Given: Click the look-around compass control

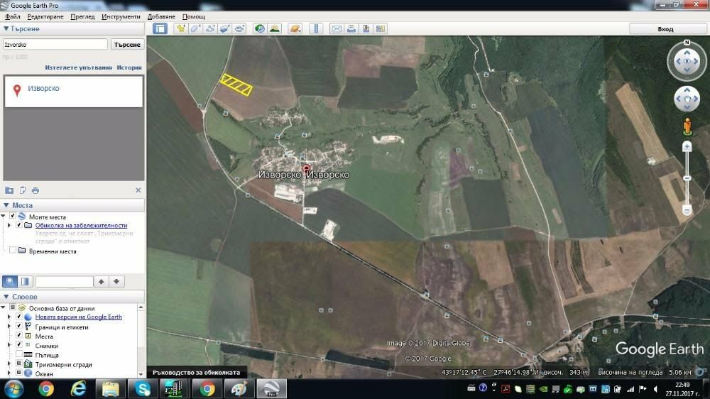Looking at the screenshot, I should (x=687, y=61).
